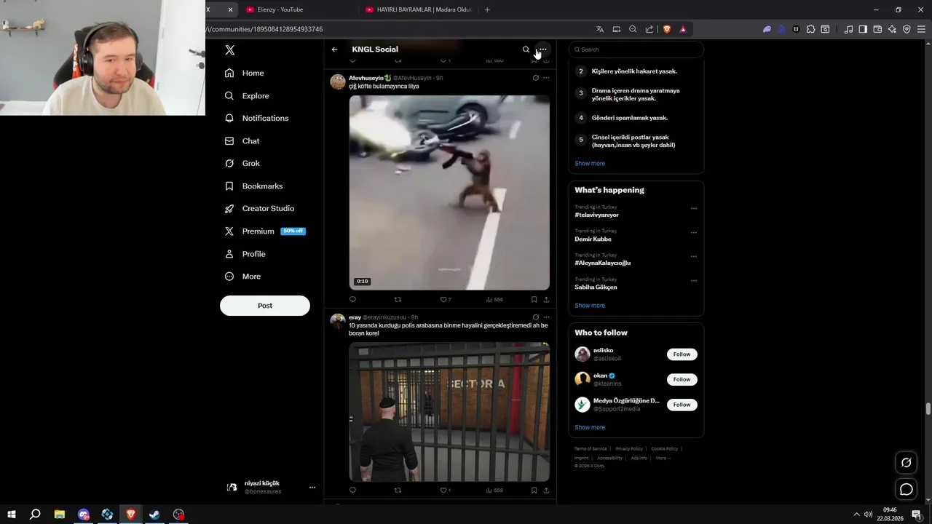Bookmark Afevhuseyin's monkey video post
Viewport: 932px width, 524px height.
click(534, 299)
